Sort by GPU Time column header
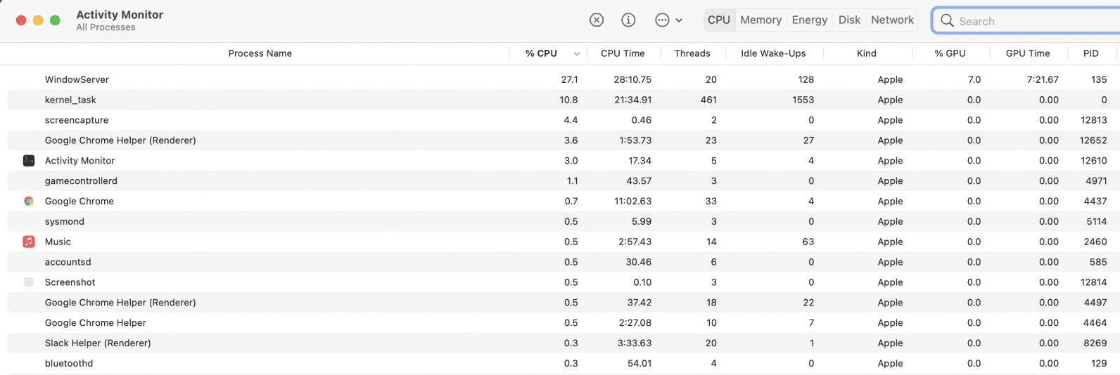1120x375 pixels. pyautogui.click(x=1028, y=53)
